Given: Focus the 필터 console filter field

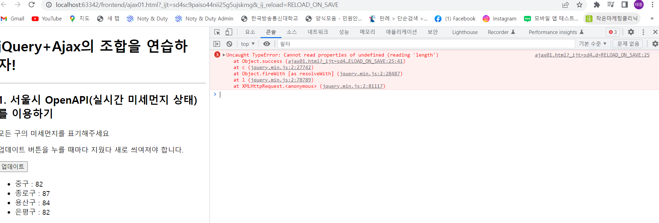Looking at the screenshot, I should point(426,44).
